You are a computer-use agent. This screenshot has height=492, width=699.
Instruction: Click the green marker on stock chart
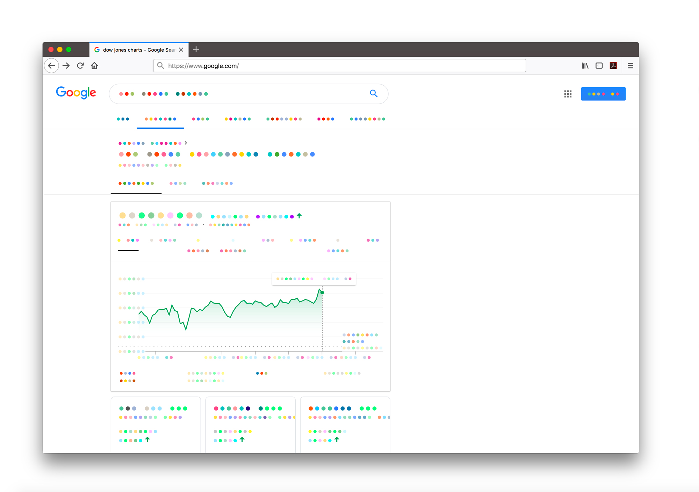322,292
